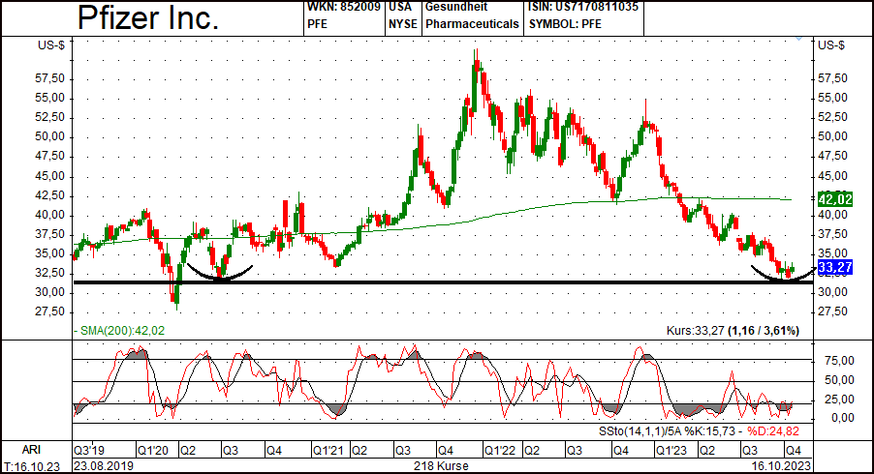Click the thick black horizontal support line
874x474 pixels.
click(x=443, y=282)
